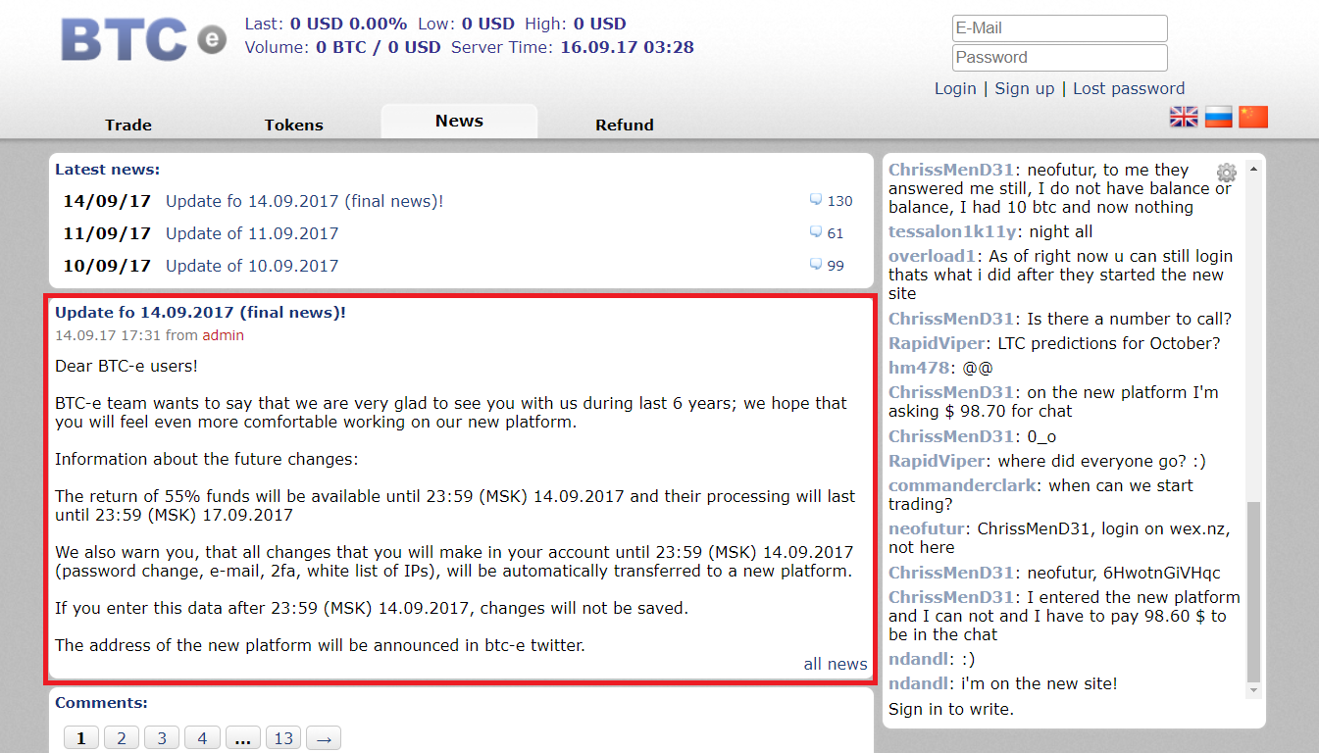Click neofutur's username before 'ChrissMenD31, login on wex.nz'
The width and height of the screenshot is (1319, 753).
click(927, 528)
